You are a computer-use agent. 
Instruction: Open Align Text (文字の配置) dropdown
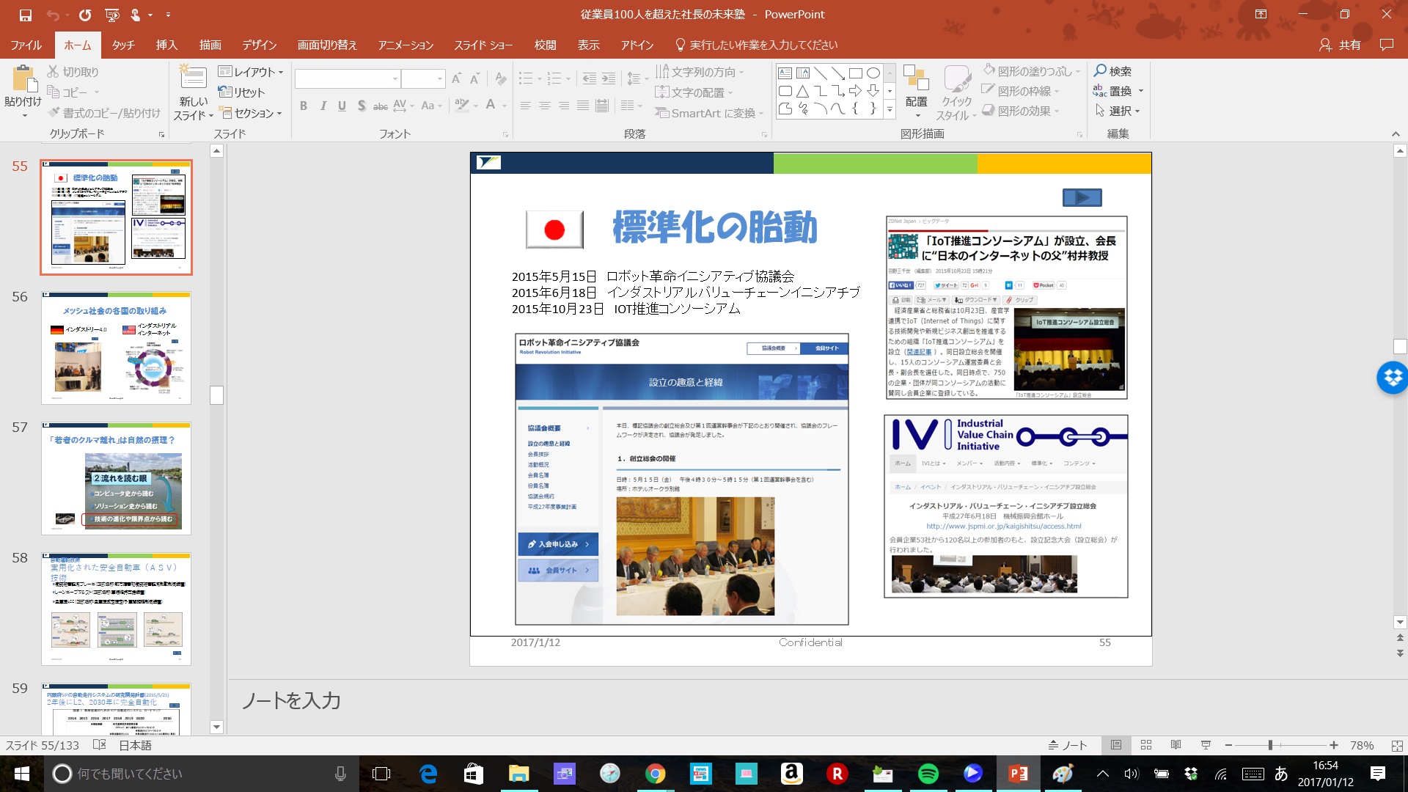coord(694,92)
